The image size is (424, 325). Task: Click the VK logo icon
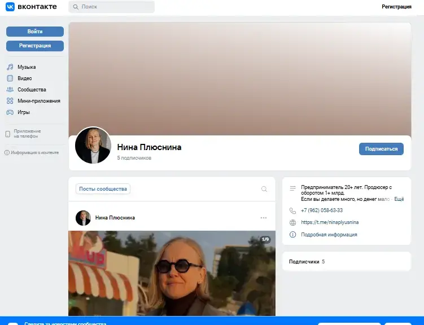(10, 6)
